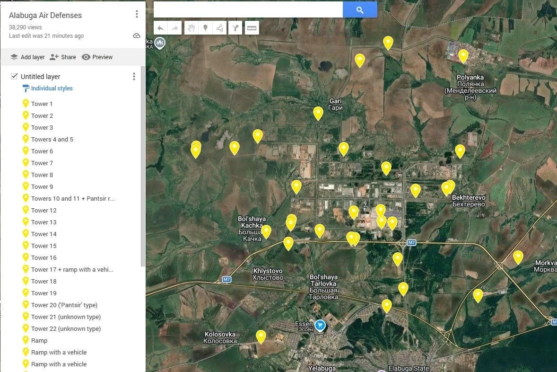The image size is (557, 372).
Task: Open the map title three-dot menu
Action: (x=137, y=14)
